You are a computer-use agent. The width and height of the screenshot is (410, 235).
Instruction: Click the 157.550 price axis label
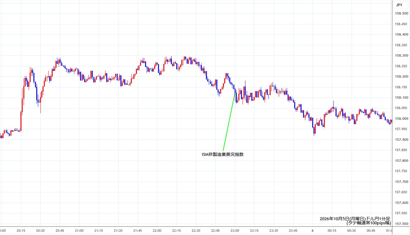(402, 213)
